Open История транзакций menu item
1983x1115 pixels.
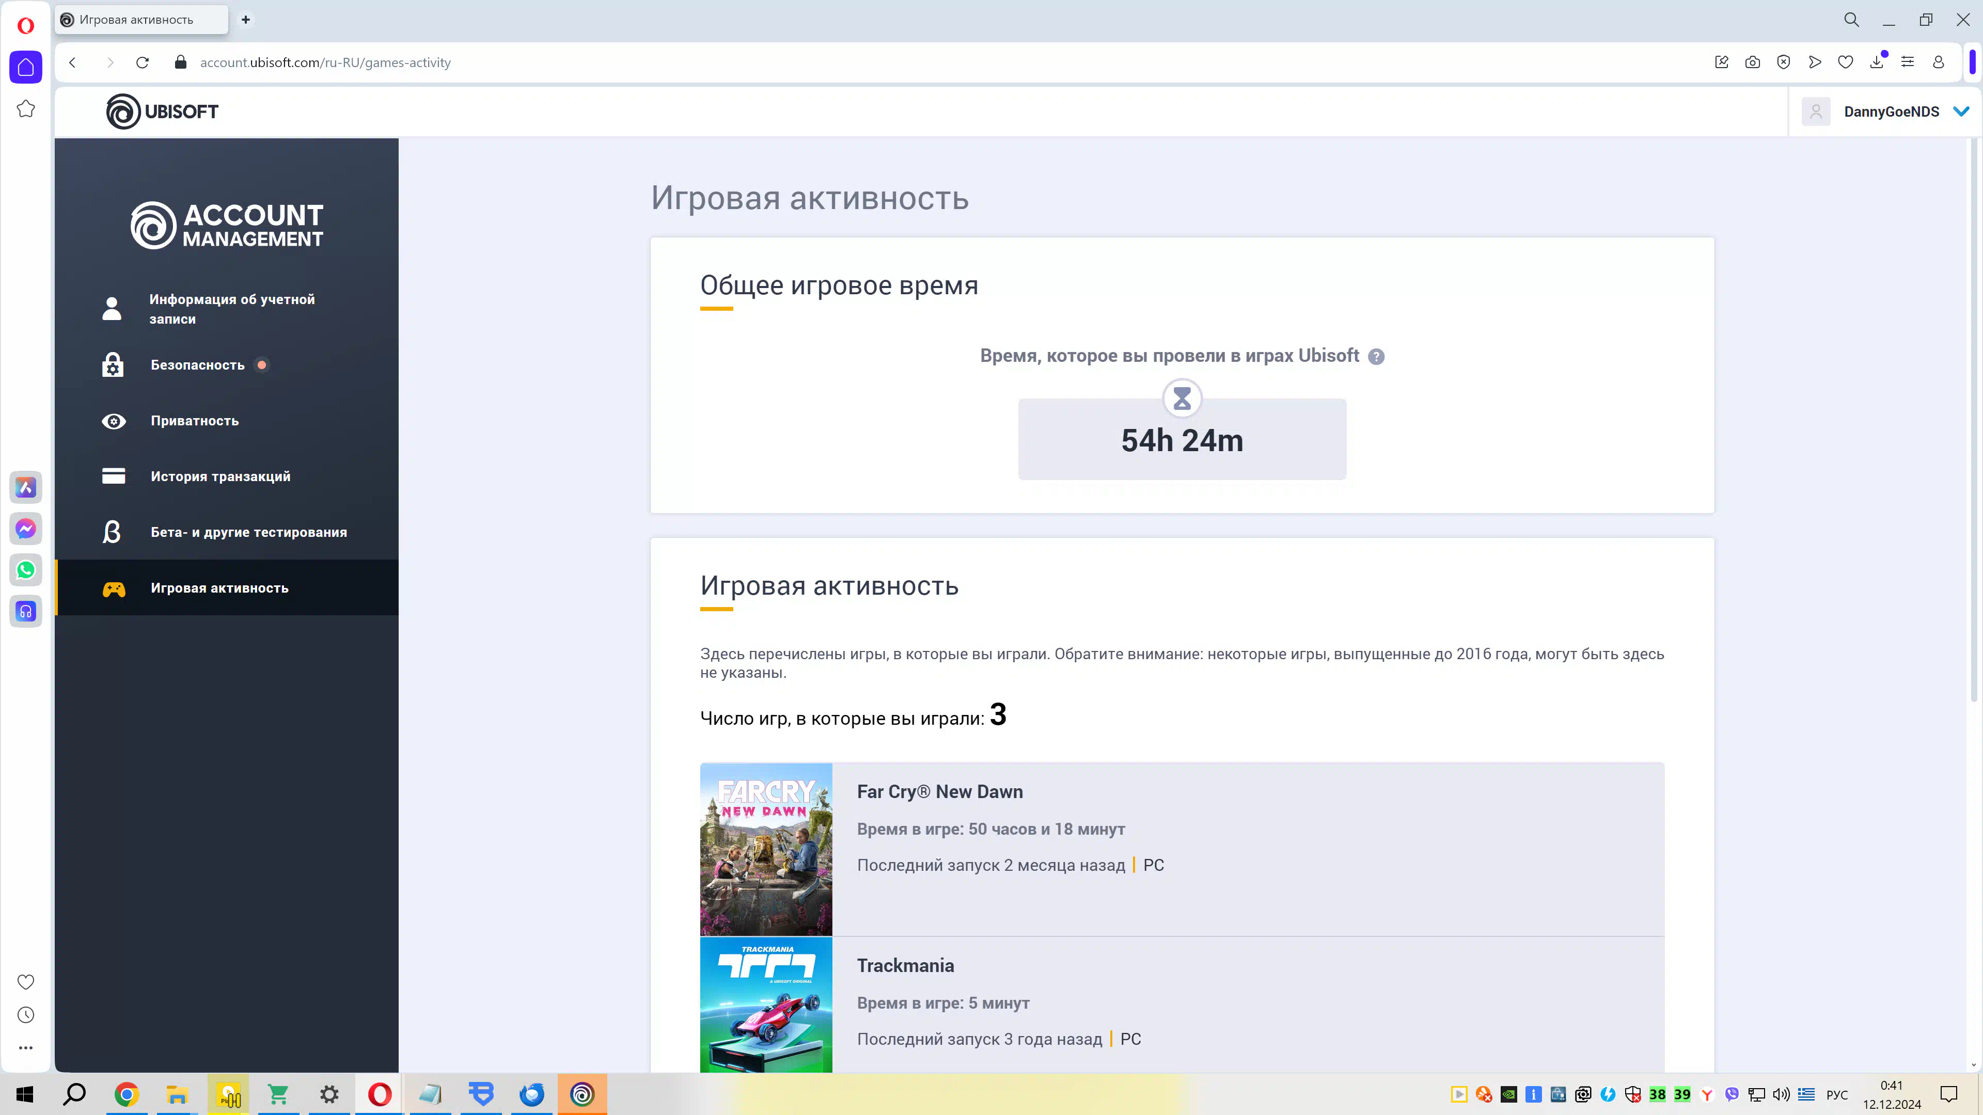pos(227,476)
